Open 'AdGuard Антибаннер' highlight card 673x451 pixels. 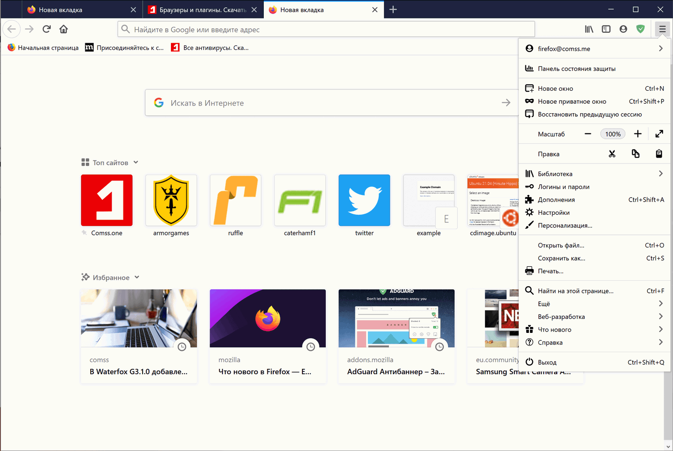click(x=397, y=336)
